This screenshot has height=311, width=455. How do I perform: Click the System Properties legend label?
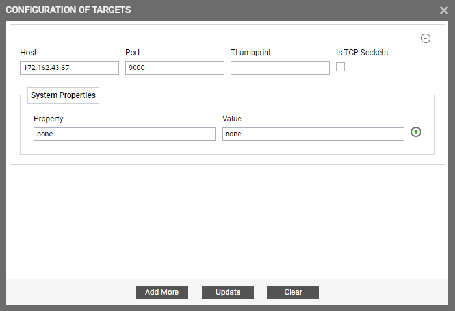click(x=63, y=95)
